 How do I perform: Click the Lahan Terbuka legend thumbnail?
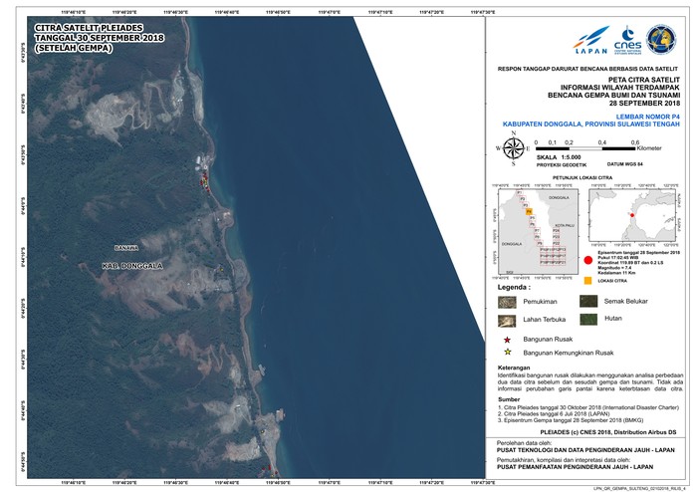tap(507, 320)
